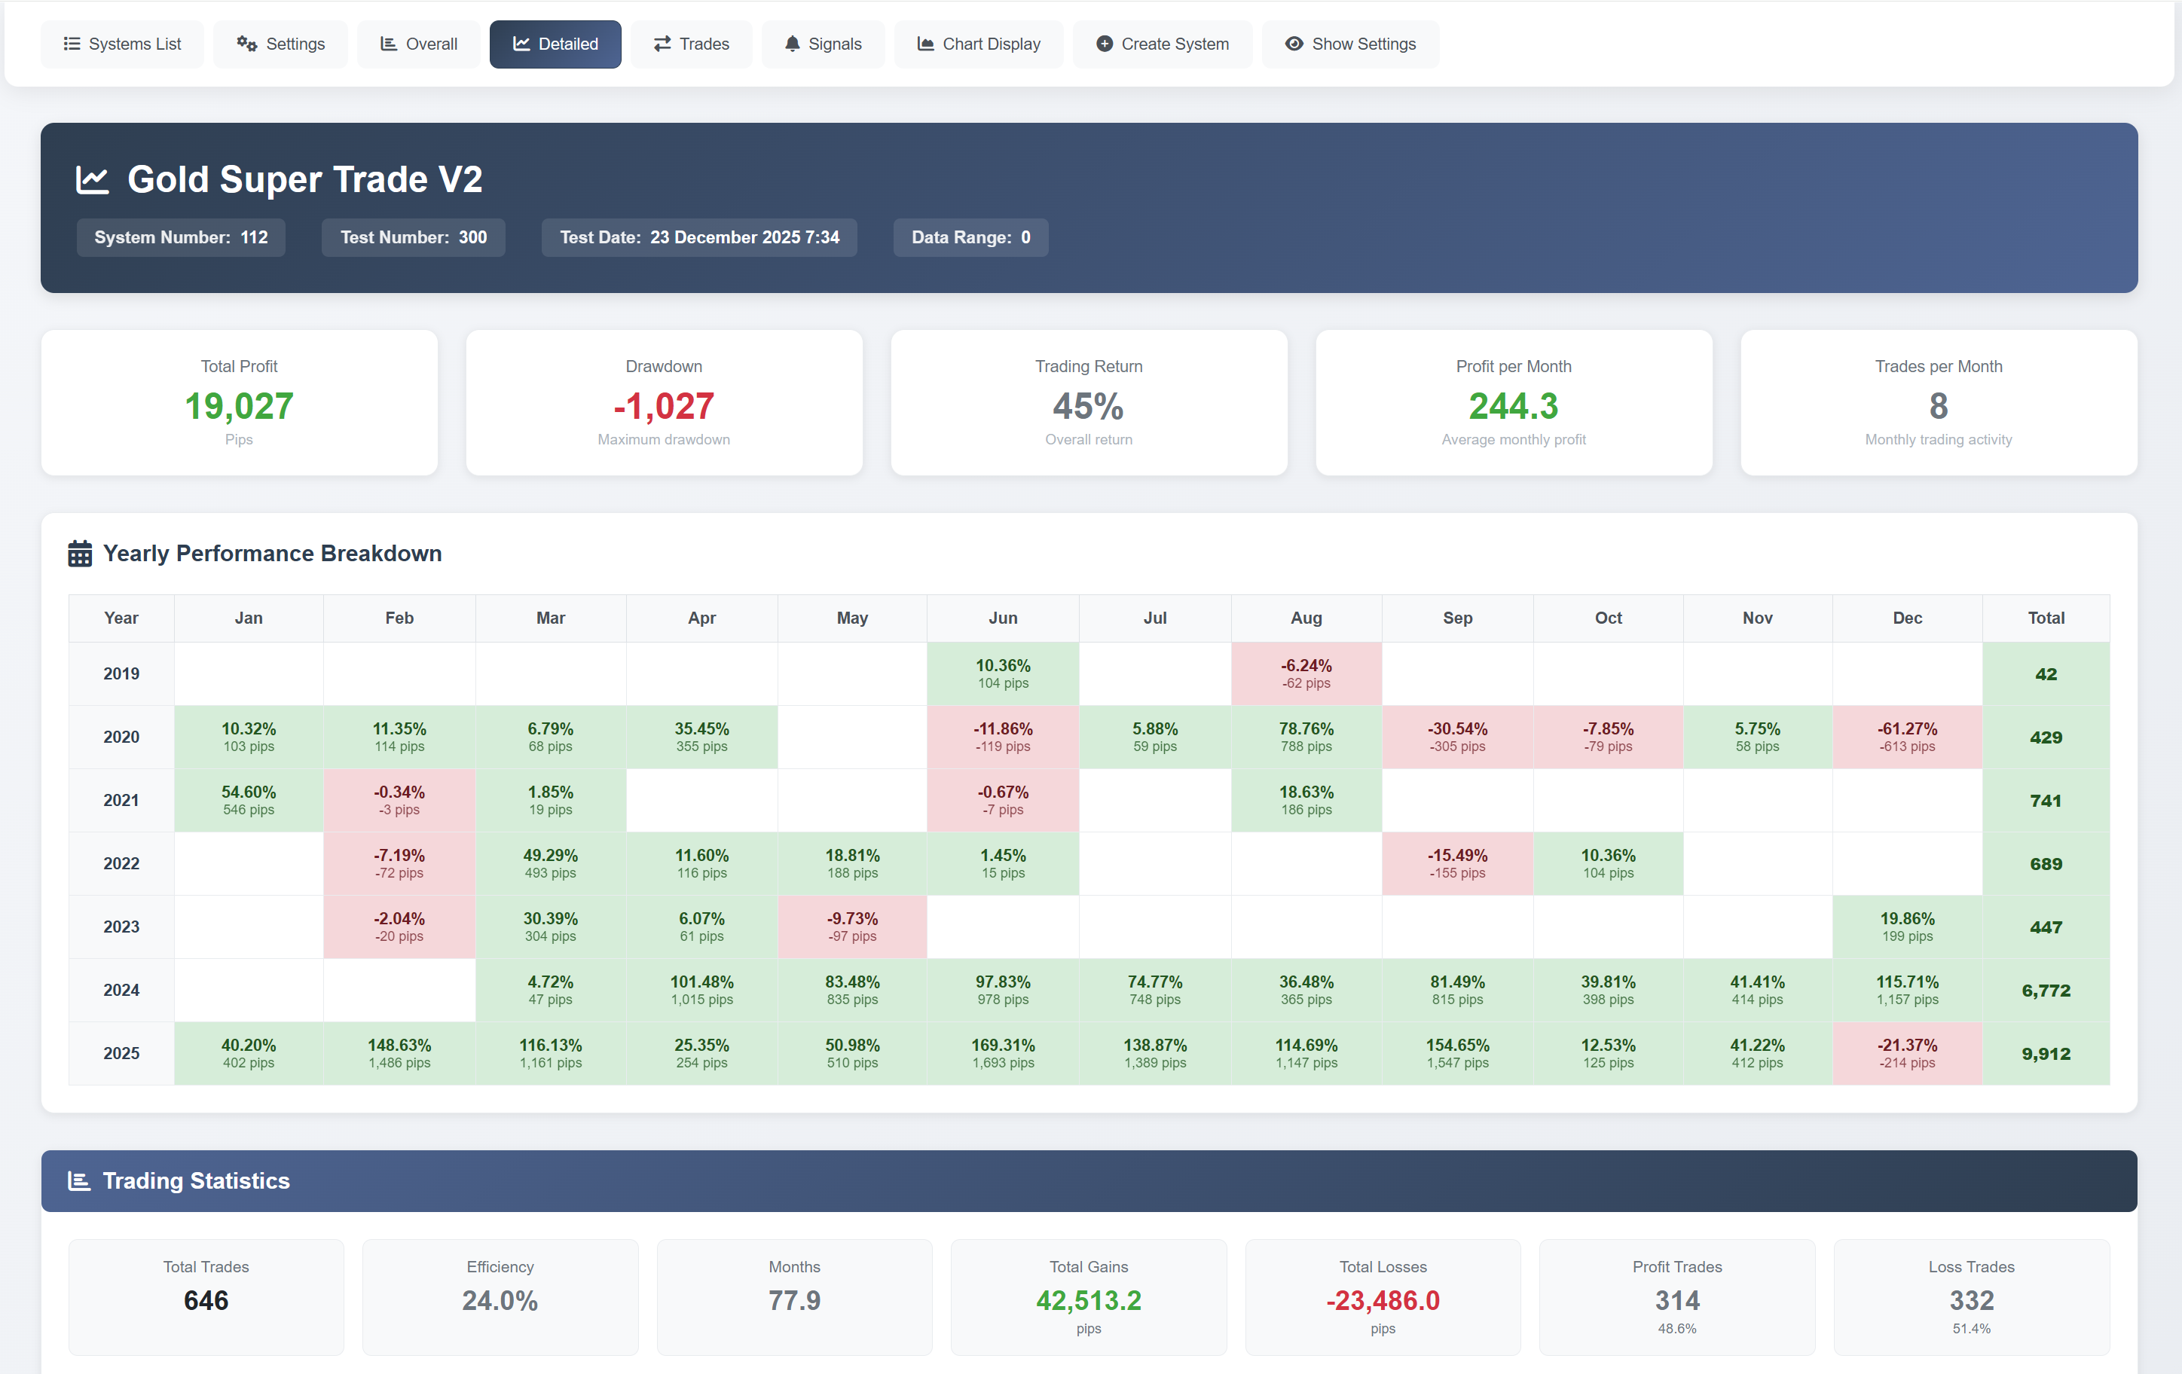Select the Test Number 300 badge

coord(412,237)
